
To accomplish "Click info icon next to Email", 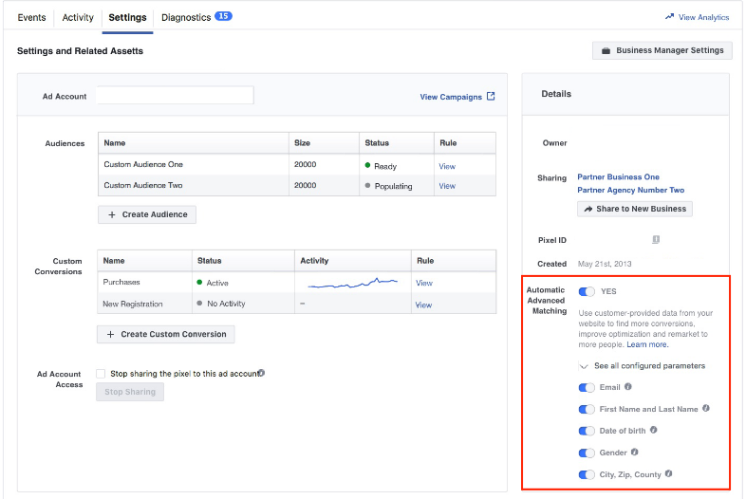I will click(x=628, y=387).
